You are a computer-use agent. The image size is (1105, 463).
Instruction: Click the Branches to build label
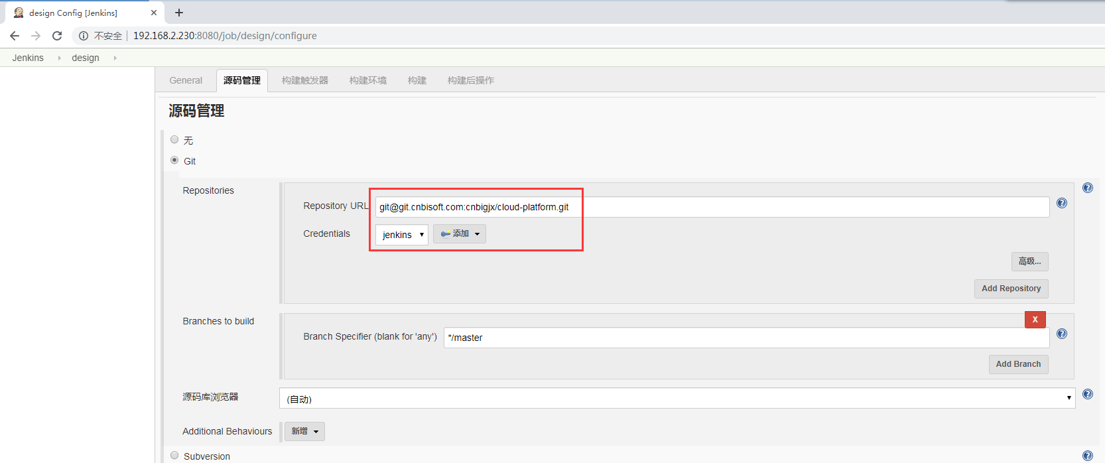click(218, 321)
